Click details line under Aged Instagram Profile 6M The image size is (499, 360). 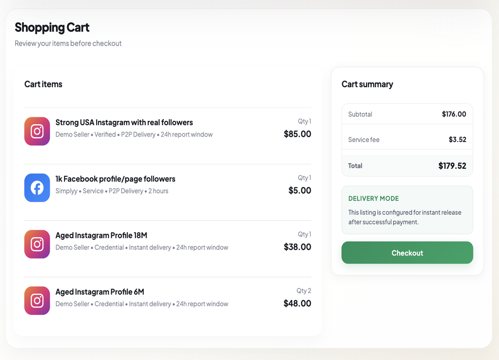coord(142,304)
